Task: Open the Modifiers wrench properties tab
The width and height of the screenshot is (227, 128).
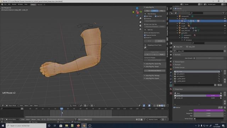Action: [171, 72]
